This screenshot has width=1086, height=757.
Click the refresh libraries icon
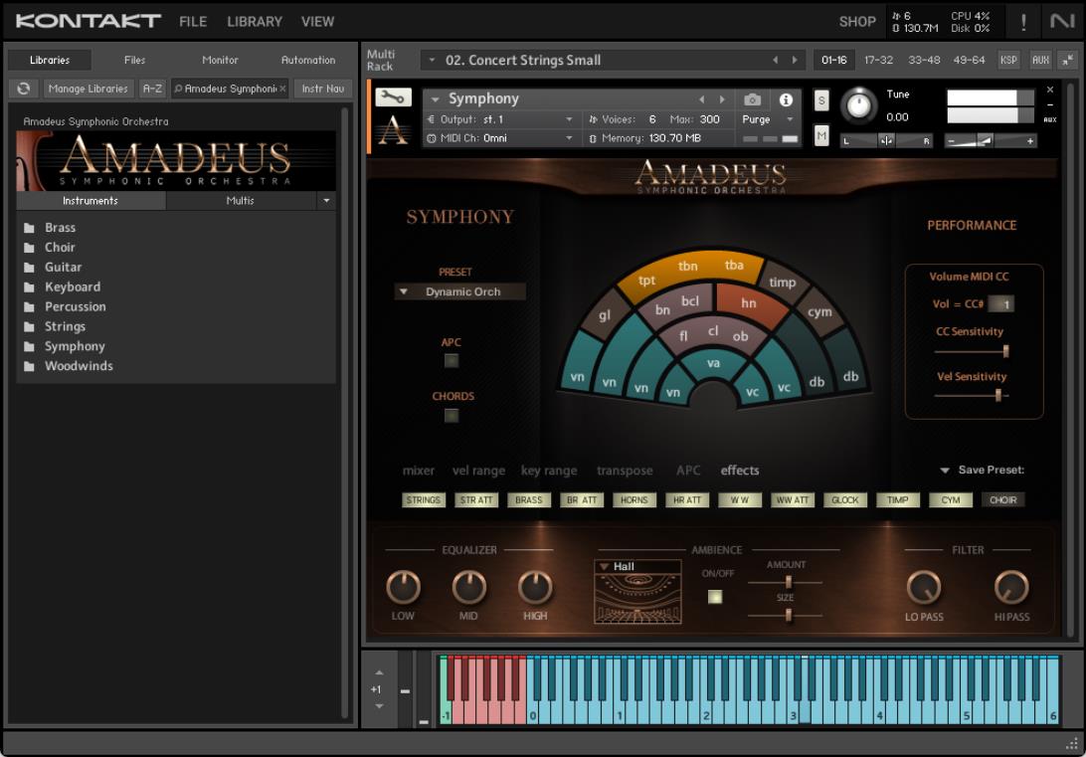tap(24, 89)
